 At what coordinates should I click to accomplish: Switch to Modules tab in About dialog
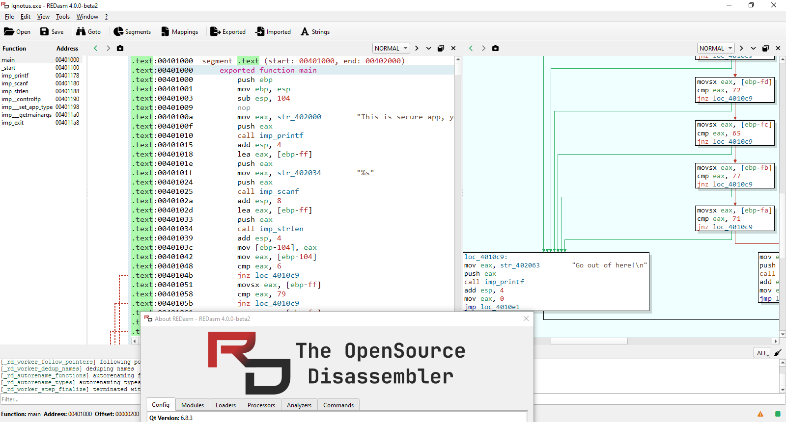193,405
